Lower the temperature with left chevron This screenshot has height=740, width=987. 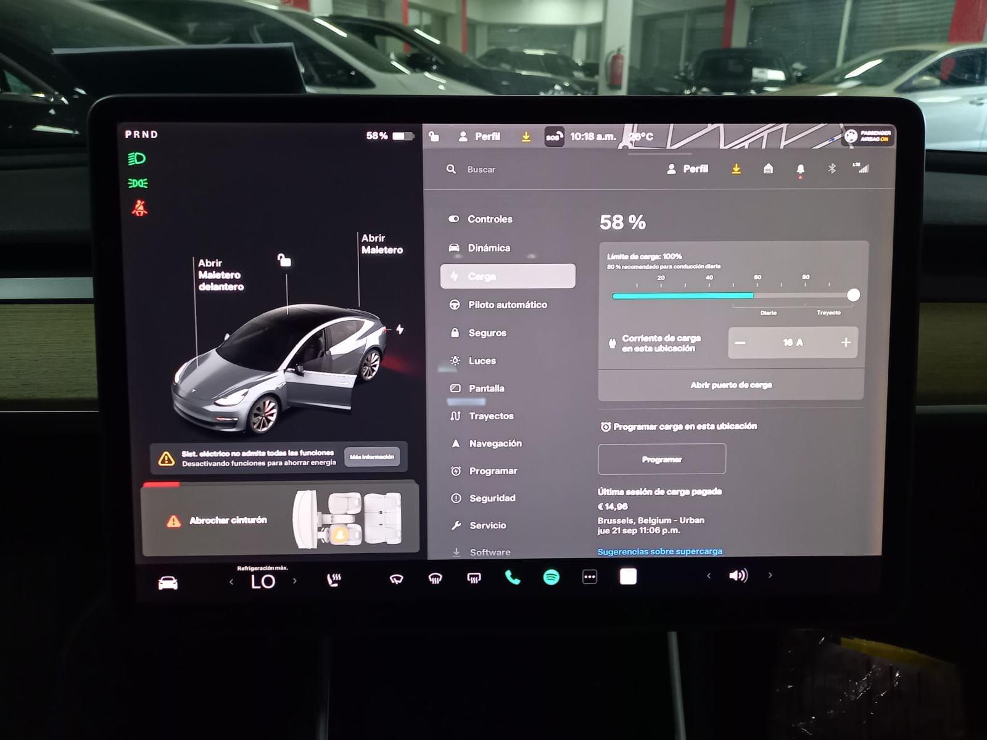231,582
